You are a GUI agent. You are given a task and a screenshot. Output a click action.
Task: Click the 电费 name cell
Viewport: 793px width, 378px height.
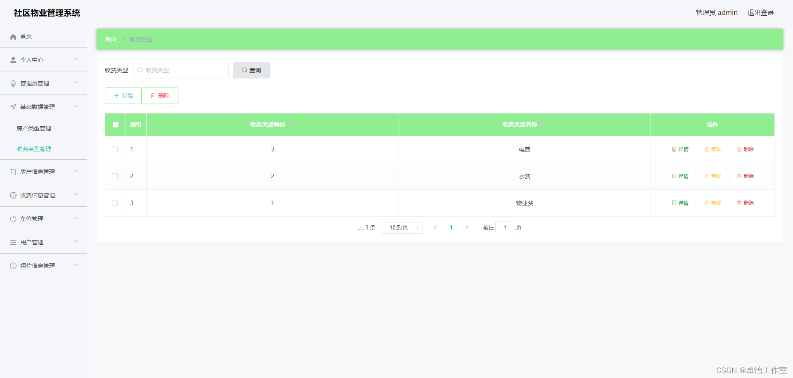525,149
